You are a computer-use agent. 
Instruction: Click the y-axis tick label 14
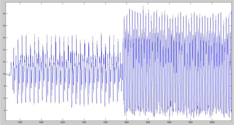coord(4,50)
